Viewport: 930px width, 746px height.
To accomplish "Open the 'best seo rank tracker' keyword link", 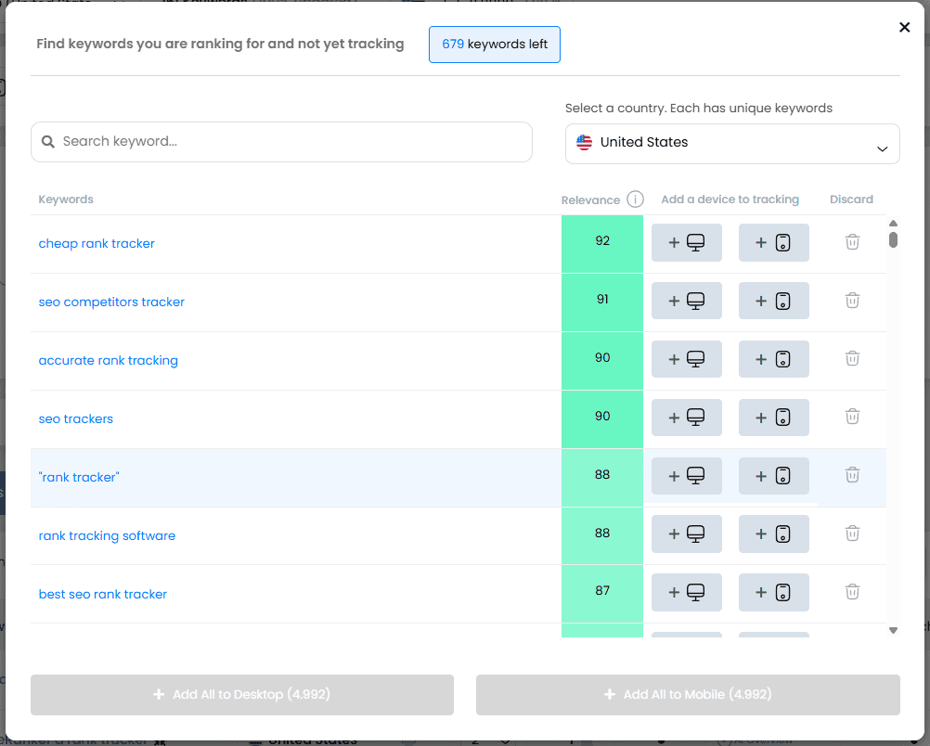I will 103,595.
